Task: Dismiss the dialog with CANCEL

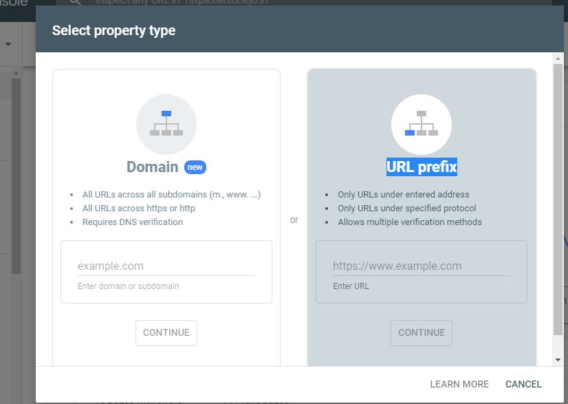Action: click(x=523, y=384)
